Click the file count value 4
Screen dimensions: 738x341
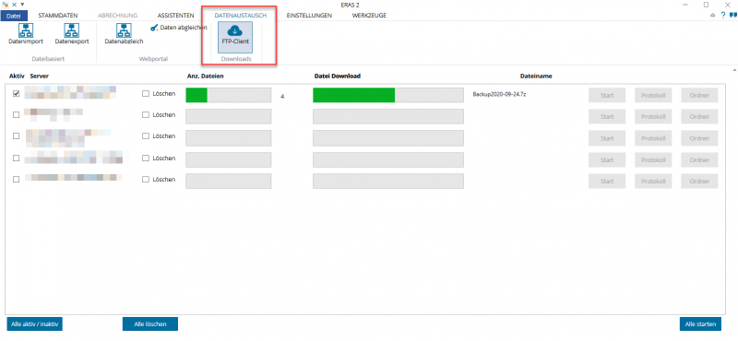(x=282, y=97)
